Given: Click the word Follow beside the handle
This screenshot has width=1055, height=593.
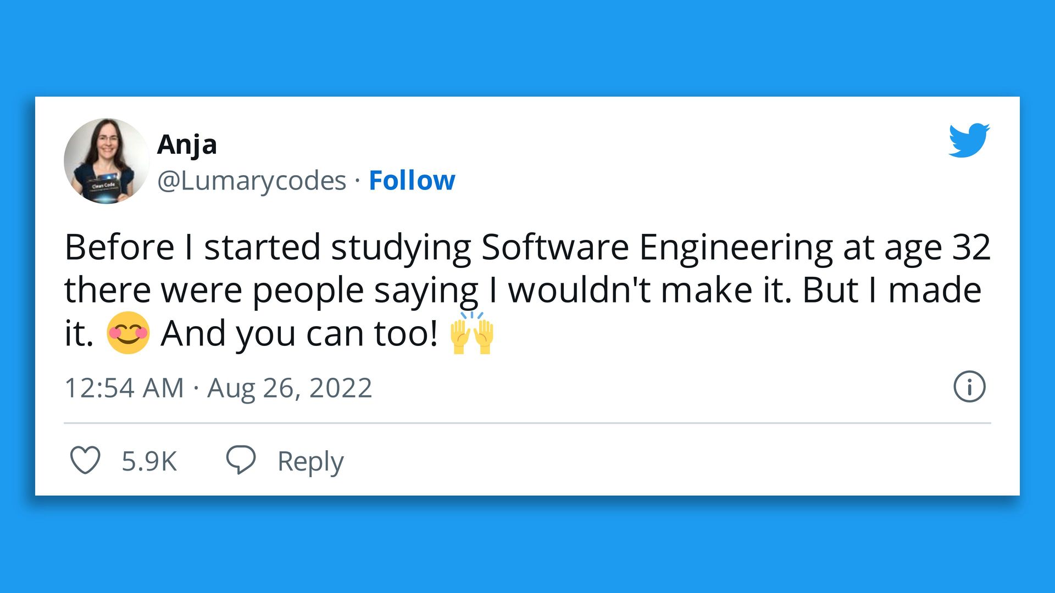Looking at the screenshot, I should [x=412, y=180].
